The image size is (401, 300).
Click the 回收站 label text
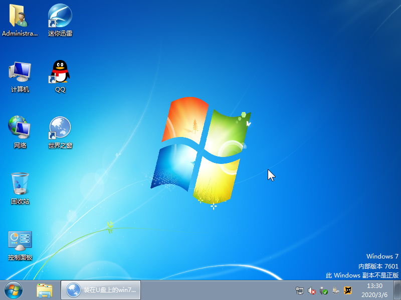(x=20, y=201)
